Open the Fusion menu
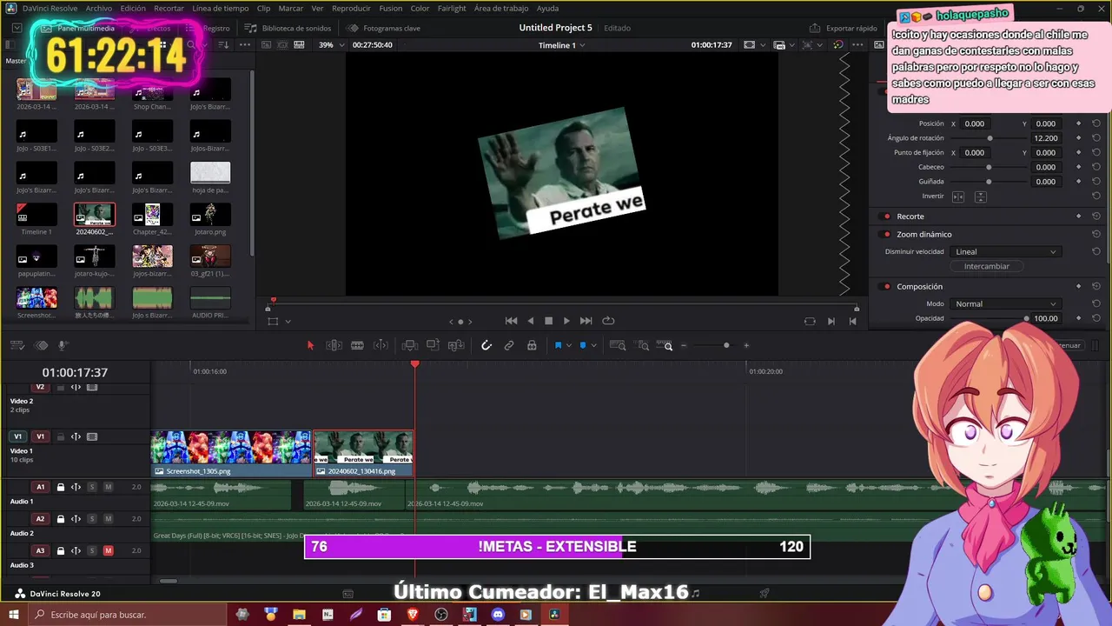 coord(391,8)
